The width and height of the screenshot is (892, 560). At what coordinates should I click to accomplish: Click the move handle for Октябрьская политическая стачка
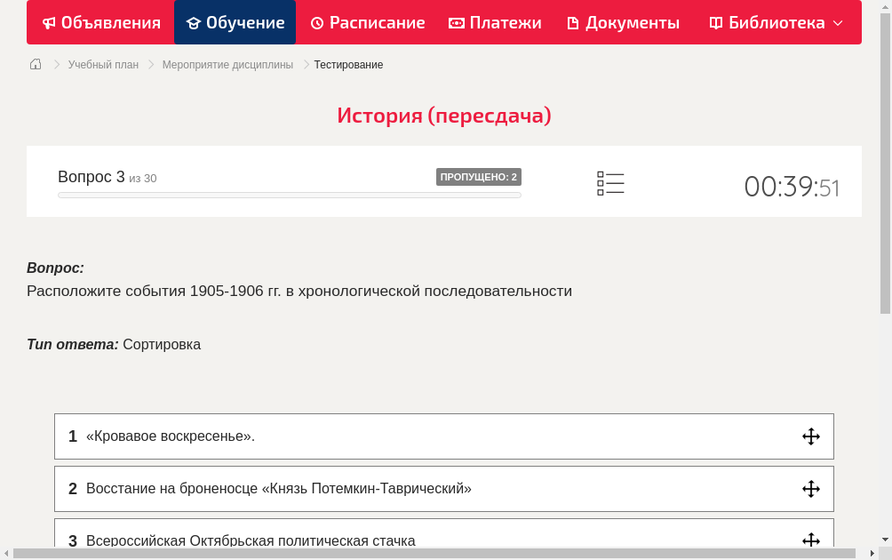tap(810, 540)
